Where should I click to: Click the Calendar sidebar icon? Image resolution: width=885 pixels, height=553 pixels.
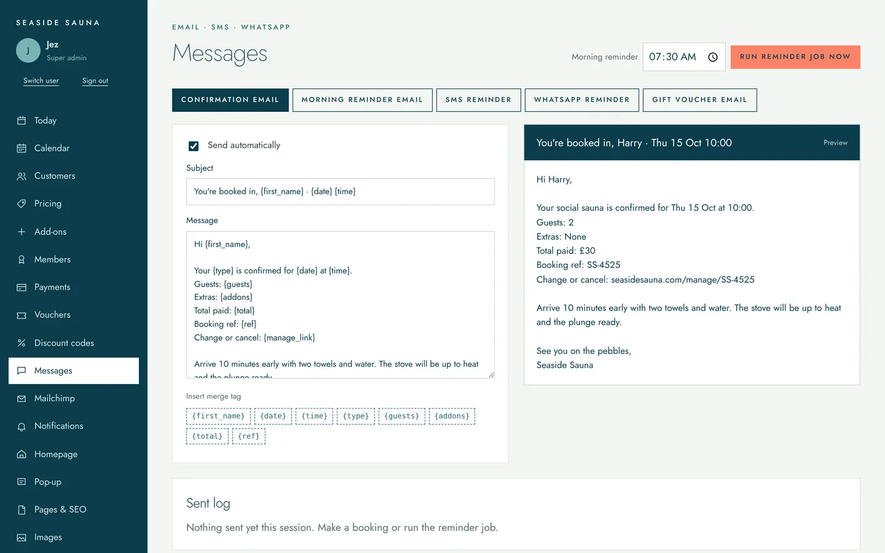pos(22,148)
